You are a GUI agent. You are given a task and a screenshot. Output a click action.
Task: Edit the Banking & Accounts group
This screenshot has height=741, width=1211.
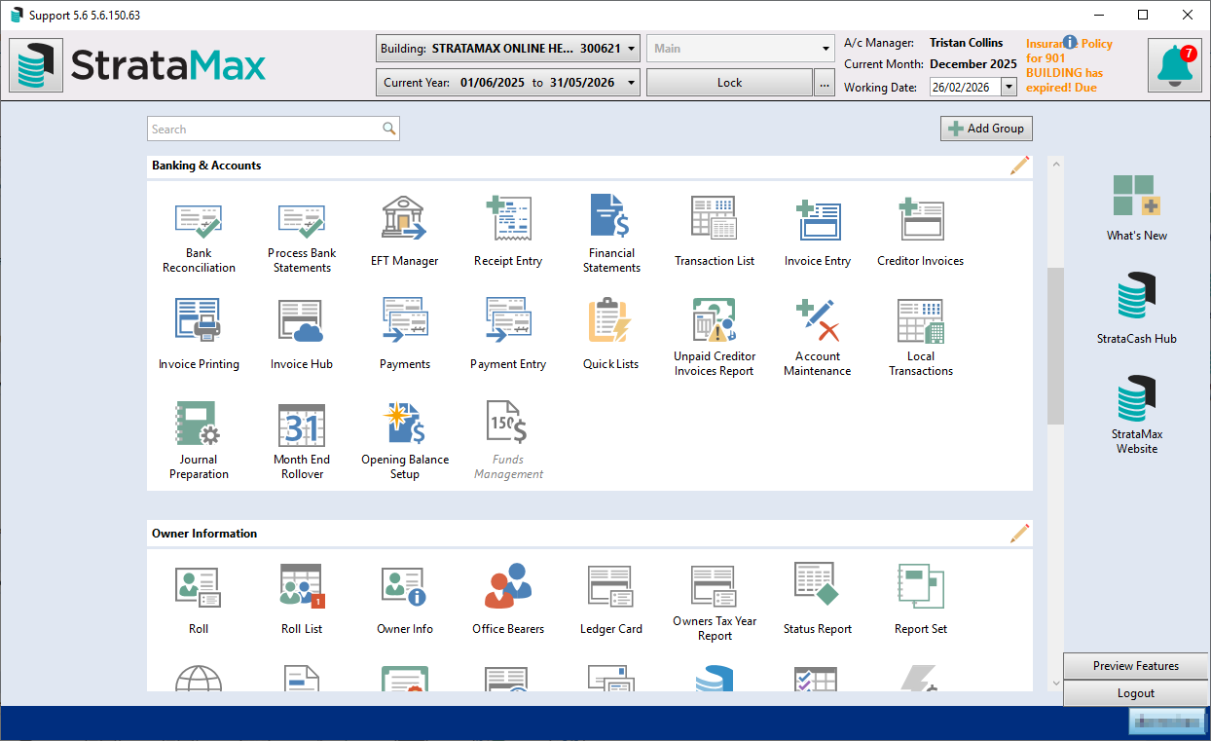tap(1019, 167)
